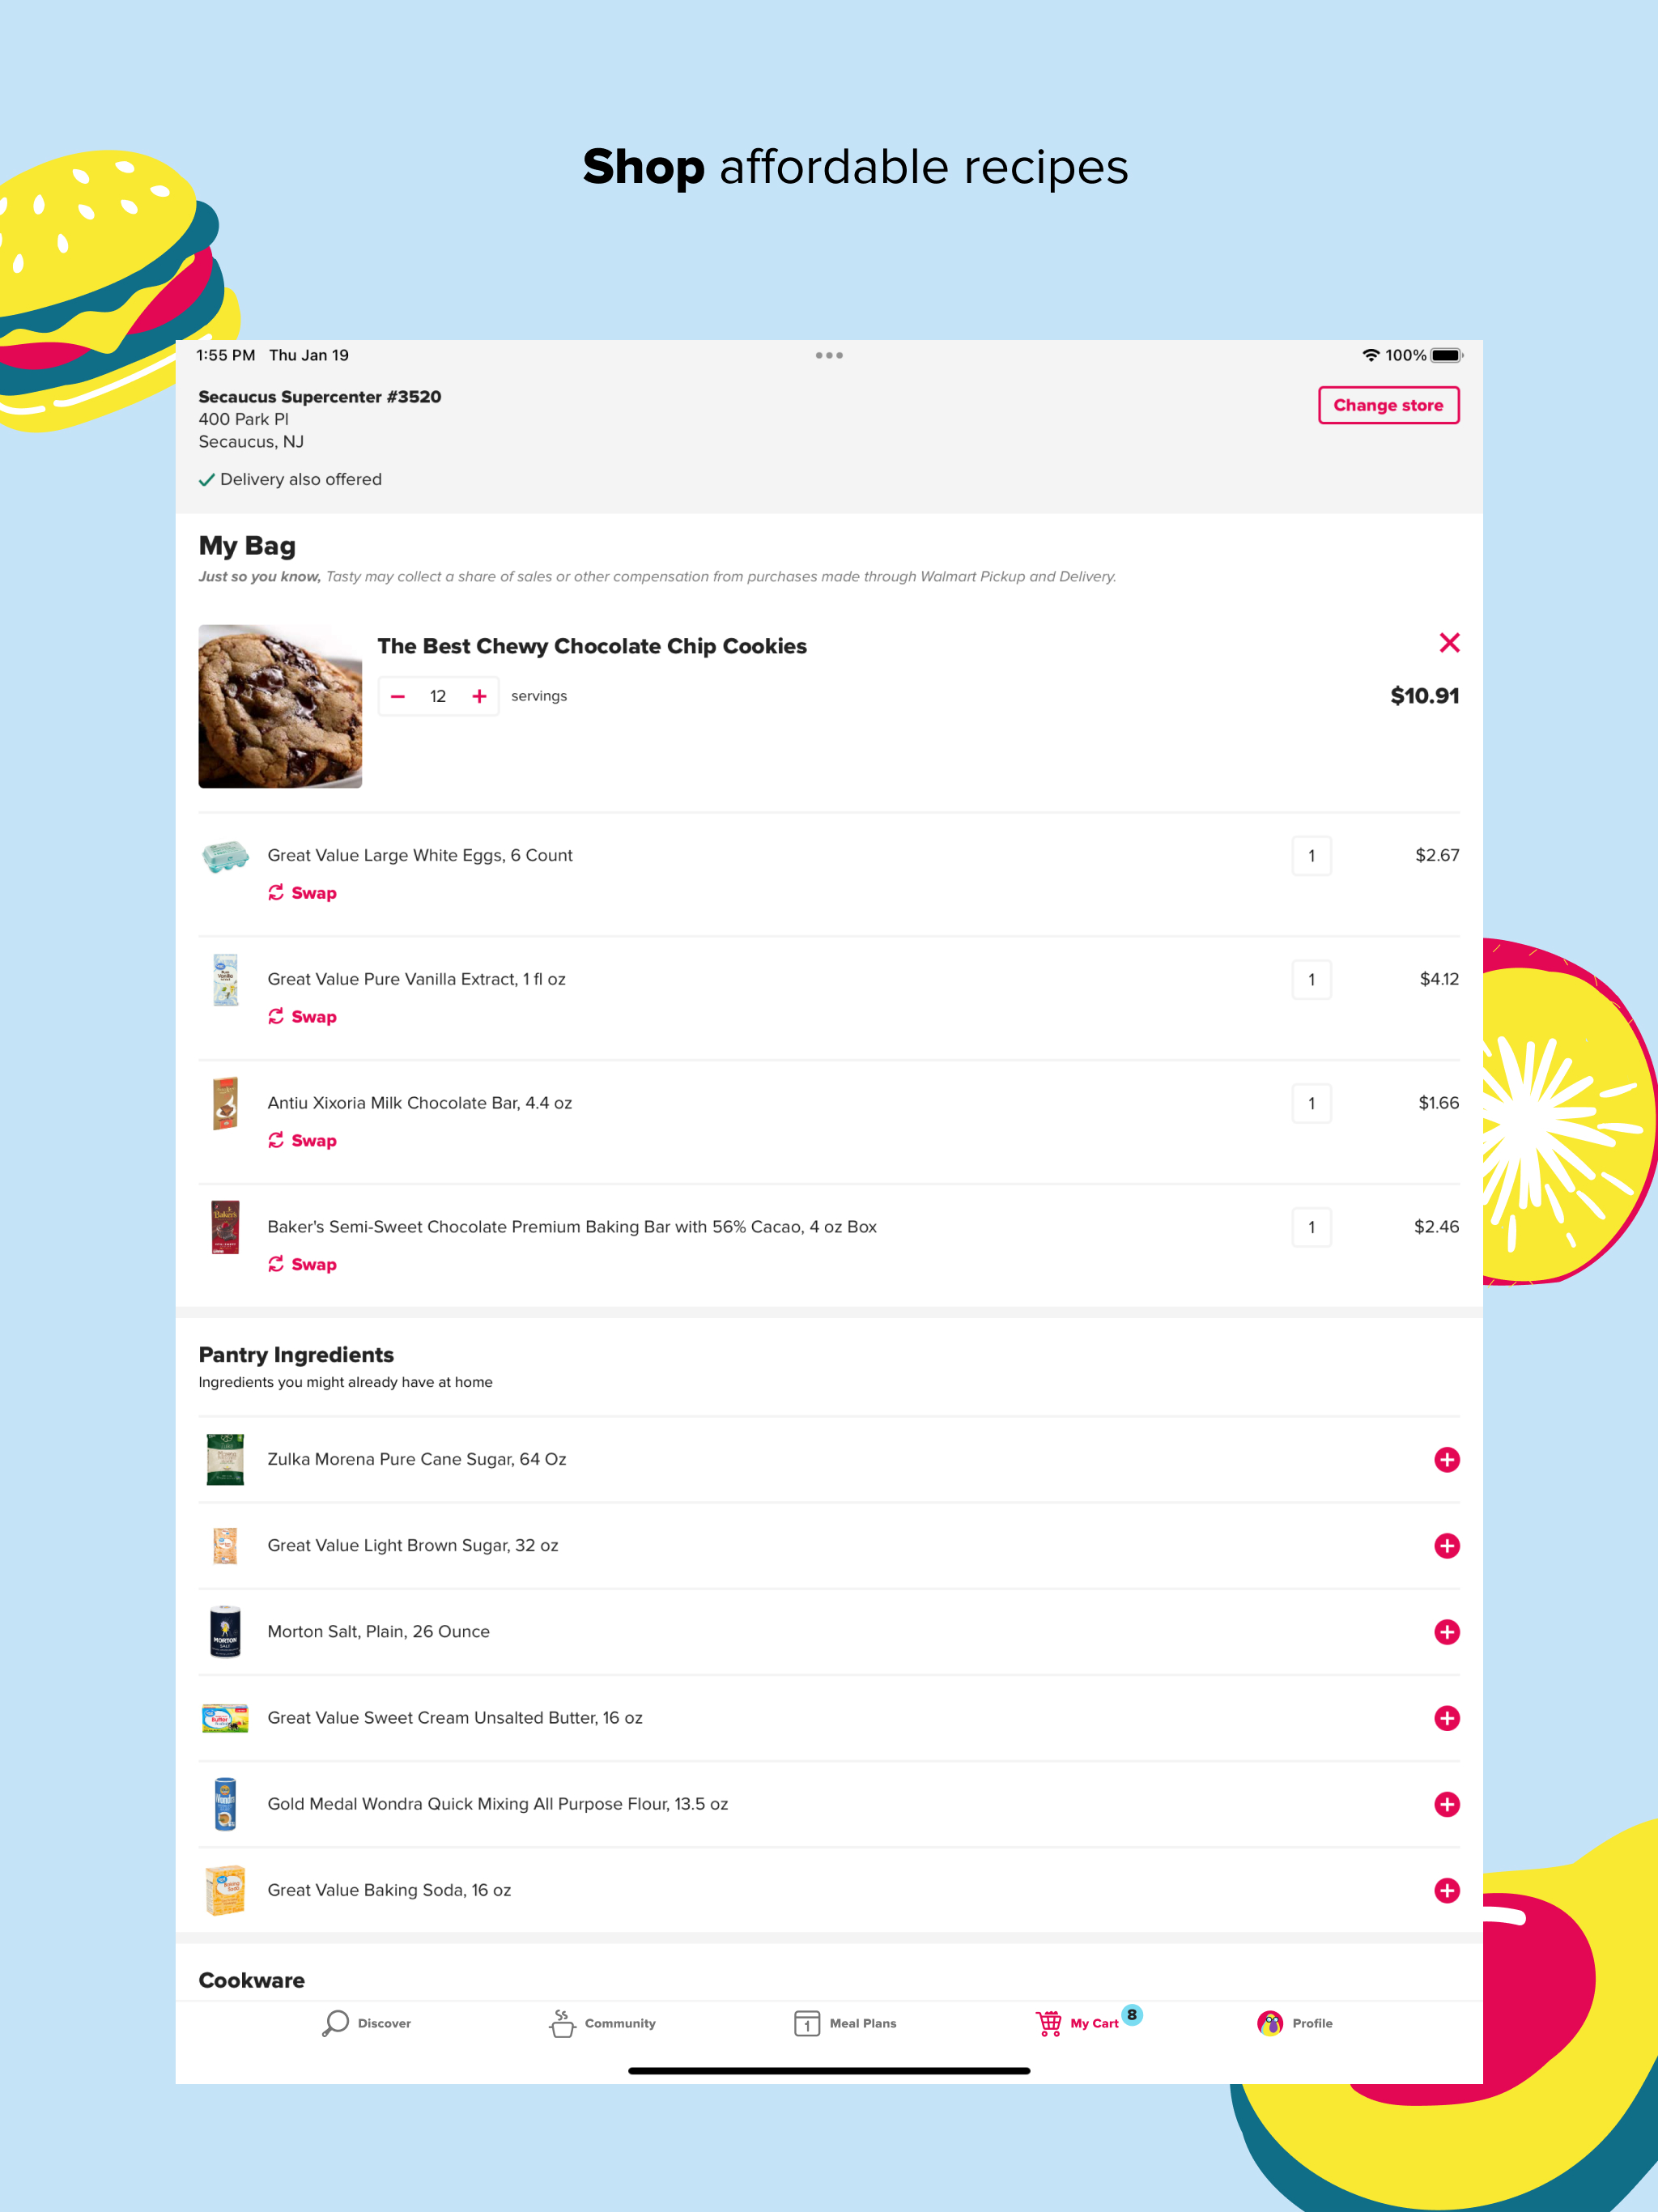
Task: Swap the Great Value Large White Eggs
Action: coord(302,893)
